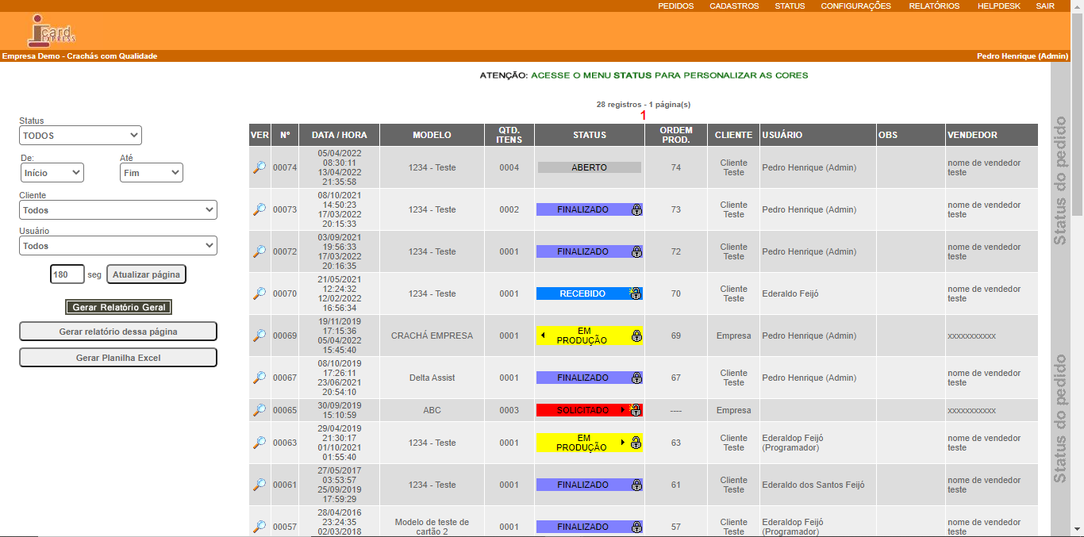Expand the Cliente filter dropdown
Viewport: 1084px width, 537px height.
pos(118,210)
